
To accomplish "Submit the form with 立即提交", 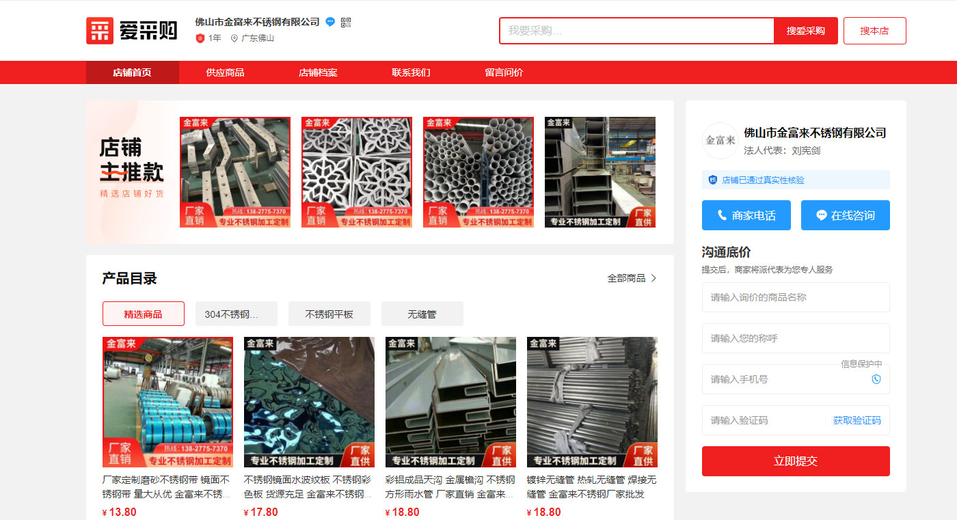I will point(796,461).
